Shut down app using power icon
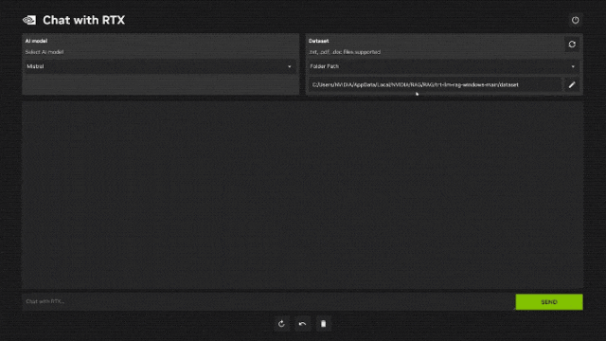The width and height of the screenshot is (606, 341). pos(575,20)
